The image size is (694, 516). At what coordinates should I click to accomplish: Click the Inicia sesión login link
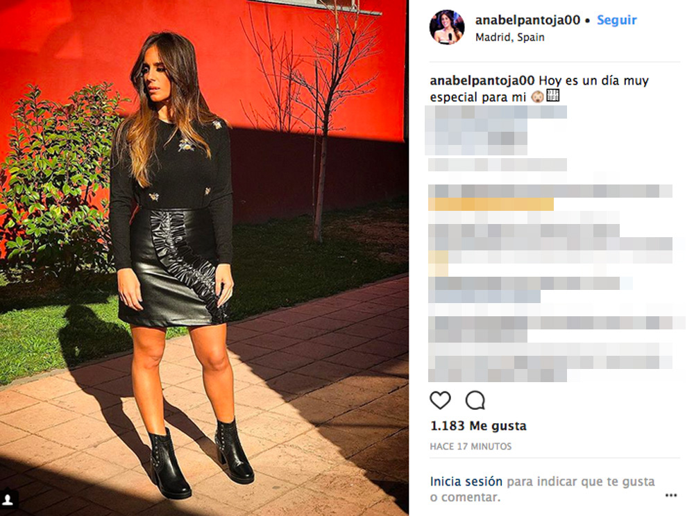click(466, 481)
